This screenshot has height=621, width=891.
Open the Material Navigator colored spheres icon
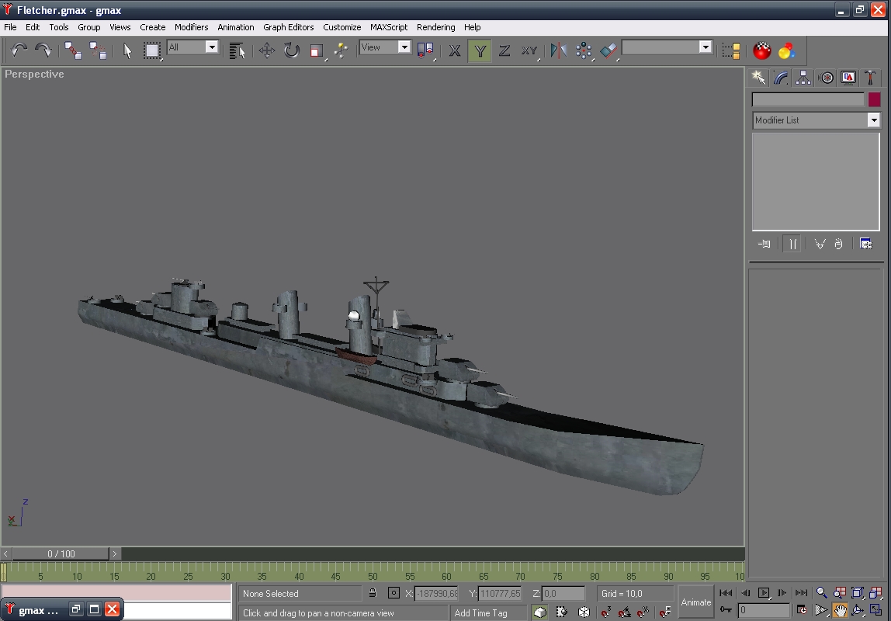pos(787,50)
